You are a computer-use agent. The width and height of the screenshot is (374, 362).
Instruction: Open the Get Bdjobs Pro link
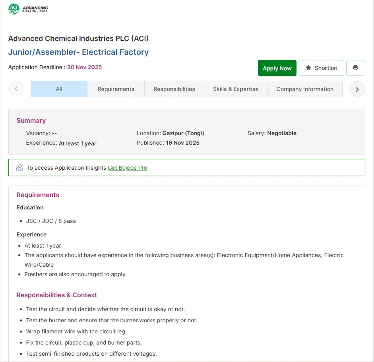click(127, 168)
